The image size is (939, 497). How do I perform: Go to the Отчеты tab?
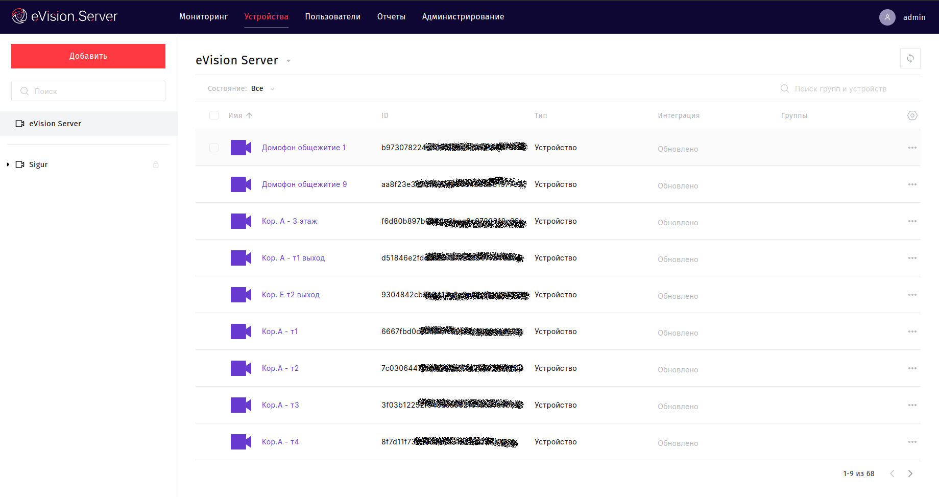pyautogui.click(x=391, y=16)
